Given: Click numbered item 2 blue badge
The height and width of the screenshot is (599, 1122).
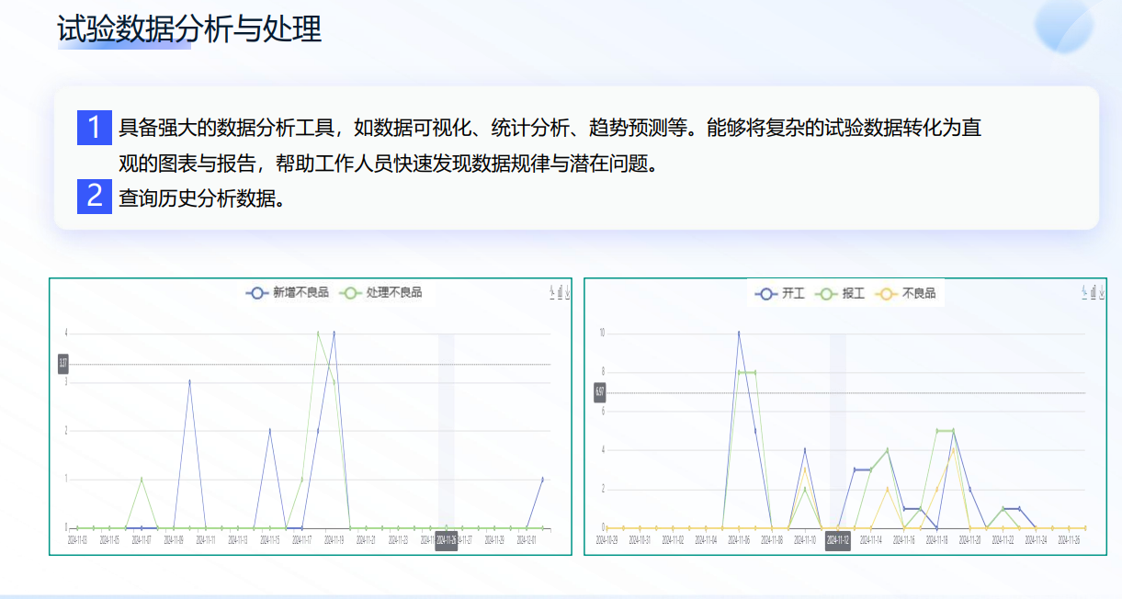Looking at the screenshot, I should click(x=94, y=196).
